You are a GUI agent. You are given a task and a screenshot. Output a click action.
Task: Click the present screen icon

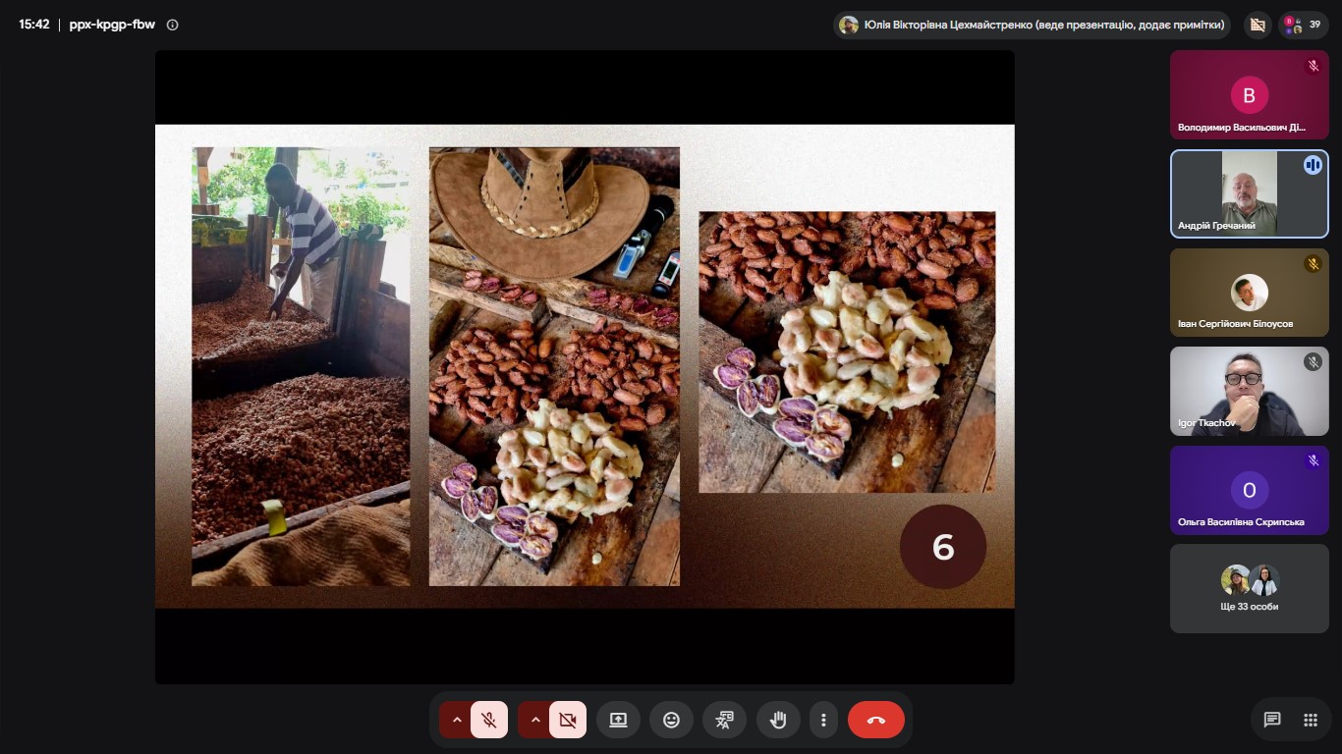(x=618, y=720)
